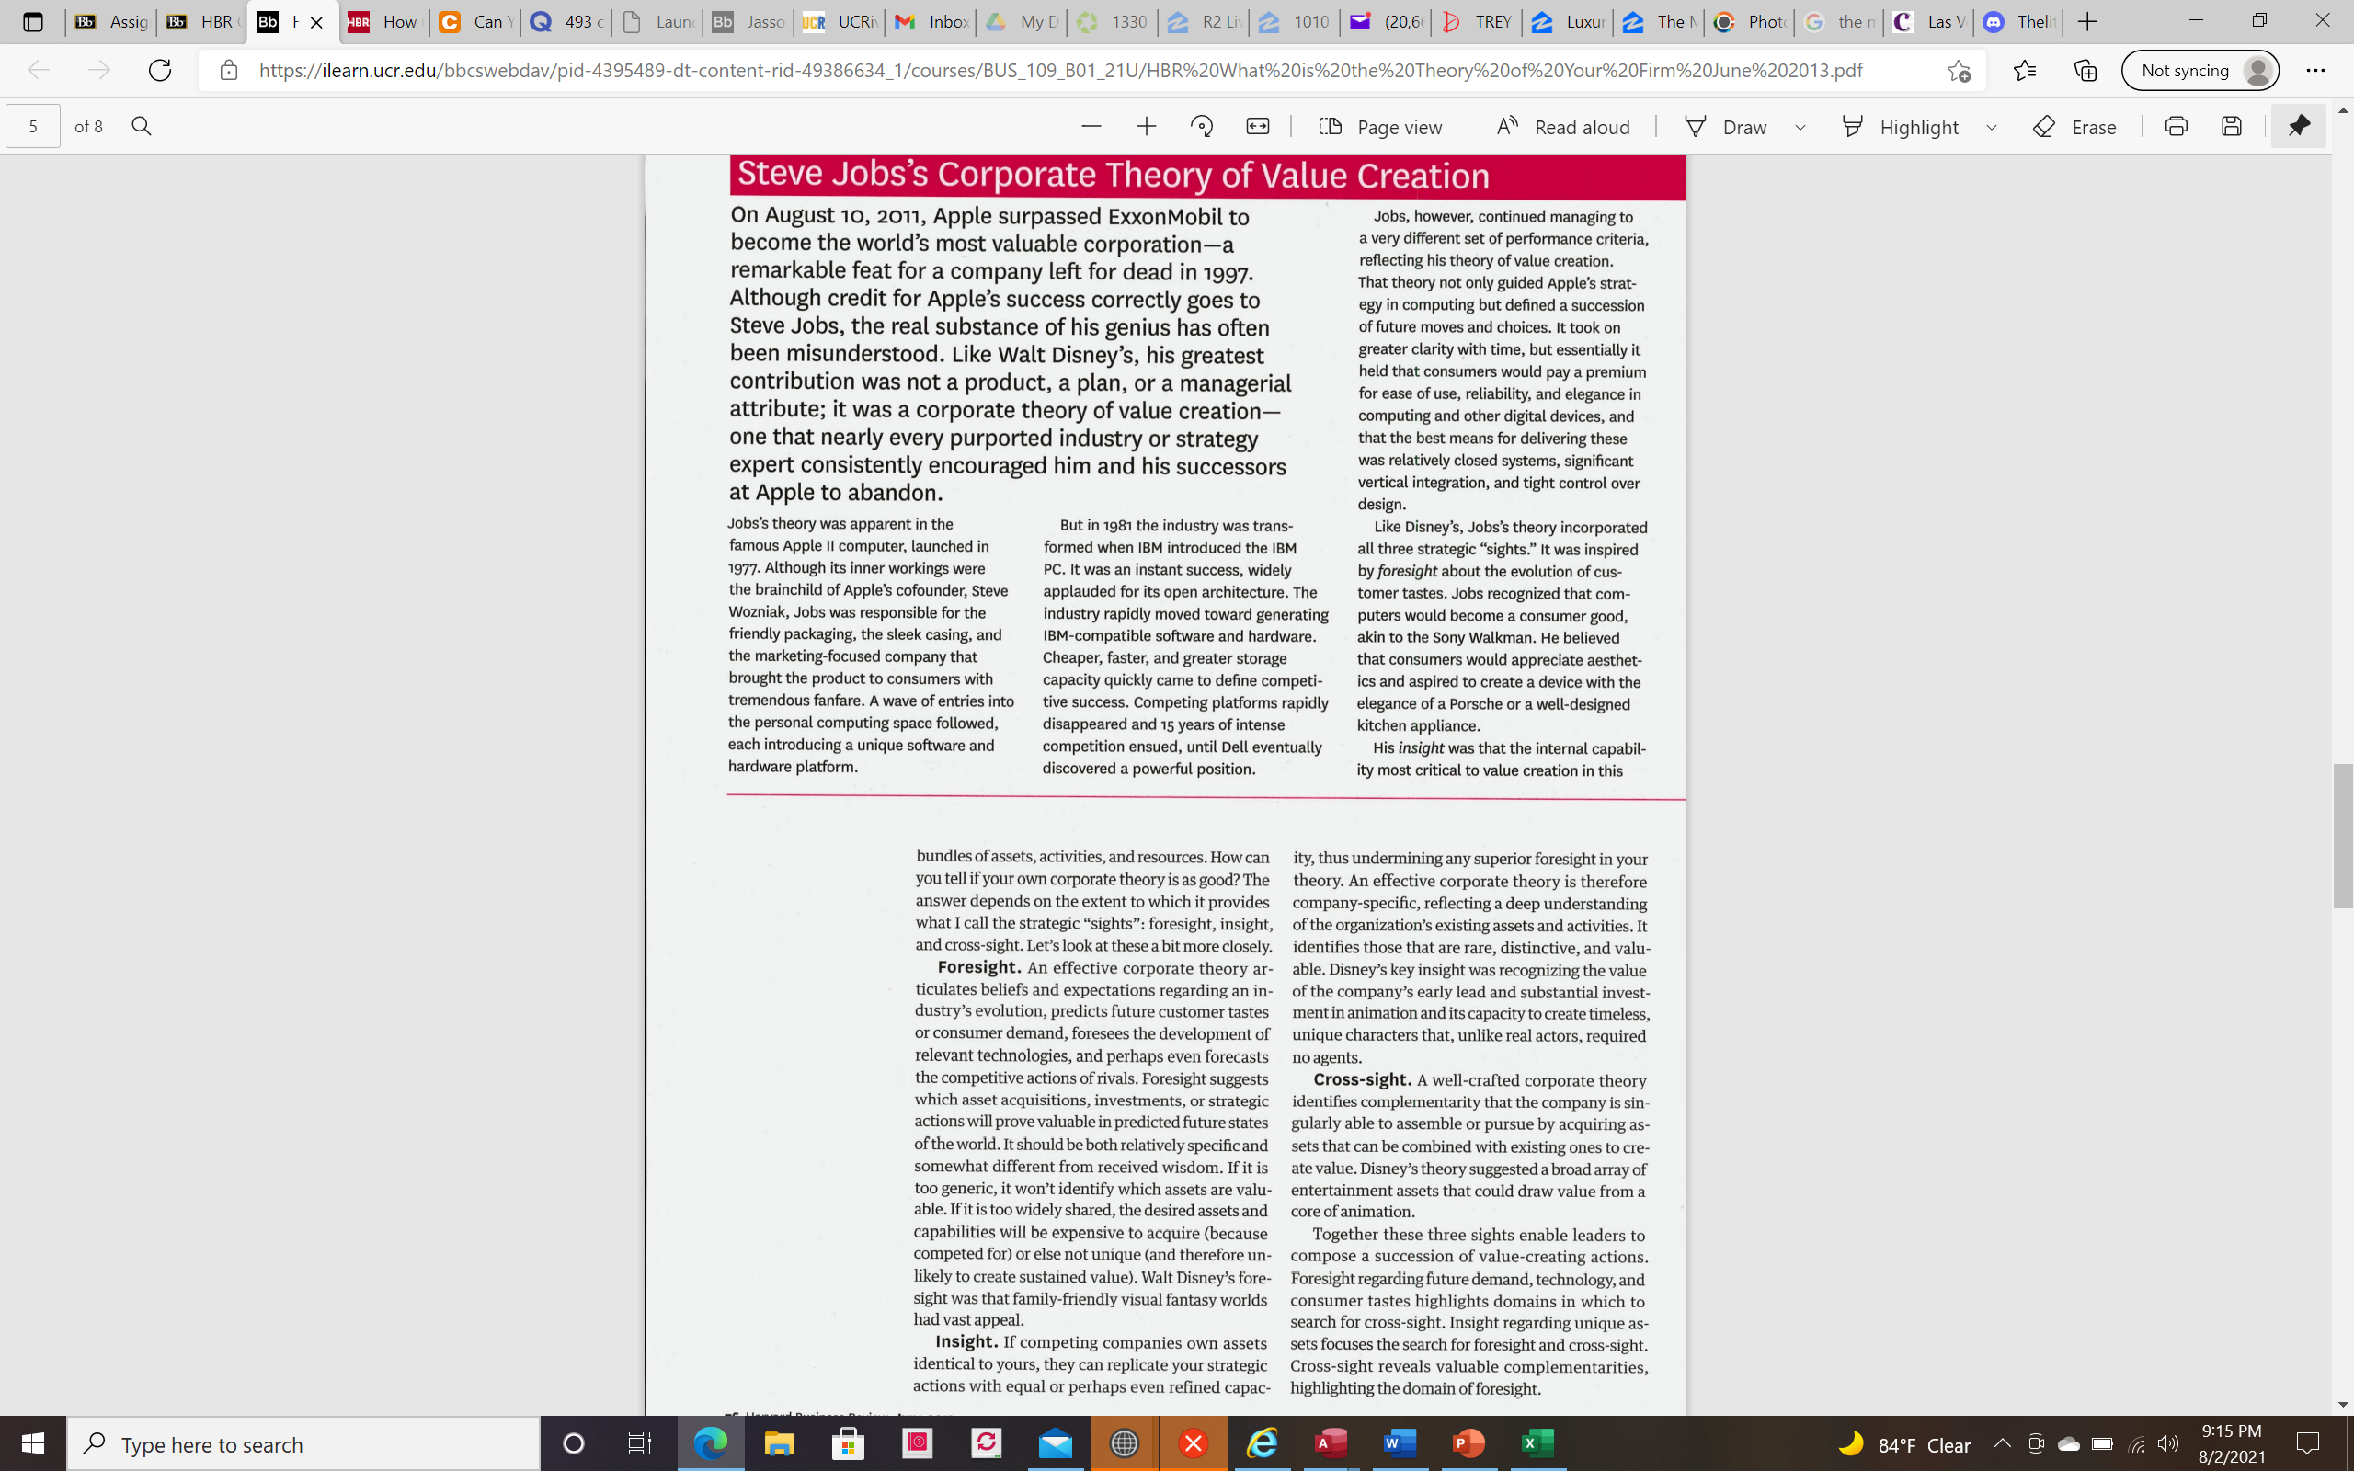
Task: Toggle the pin toolbar button
Action: coord(2299,126)
